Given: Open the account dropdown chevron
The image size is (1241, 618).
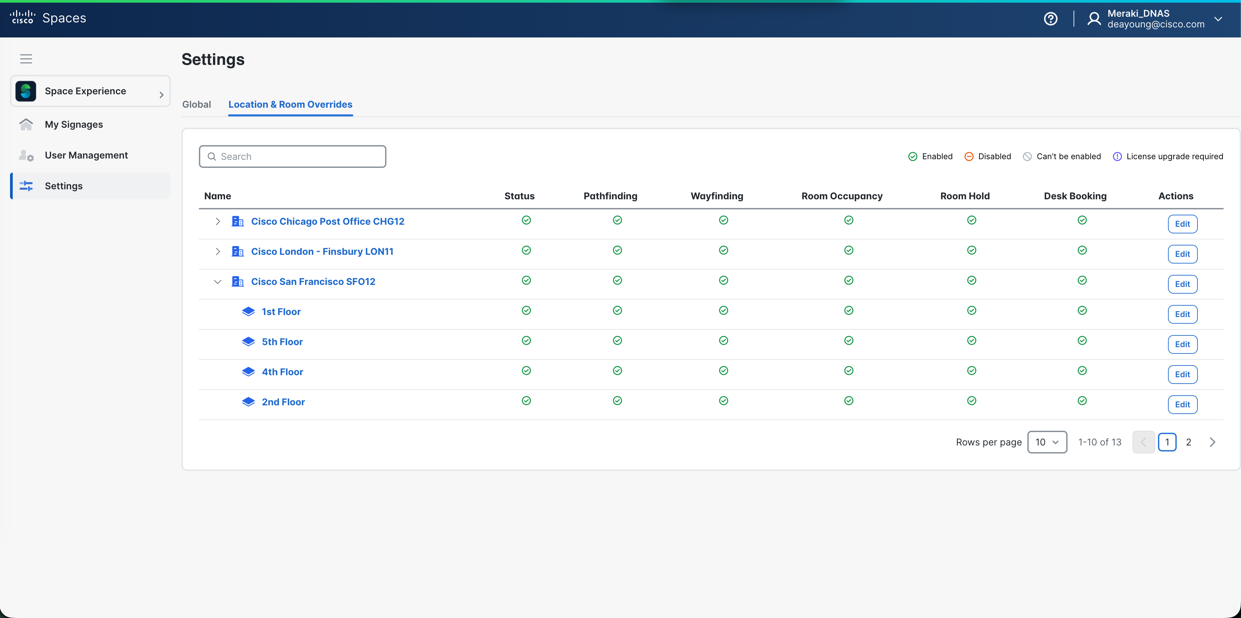Looking at the screenshot, I should (1218, 19).
